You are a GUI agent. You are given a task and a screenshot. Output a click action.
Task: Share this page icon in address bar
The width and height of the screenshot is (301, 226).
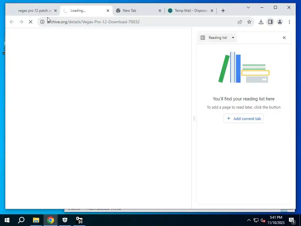240,22
